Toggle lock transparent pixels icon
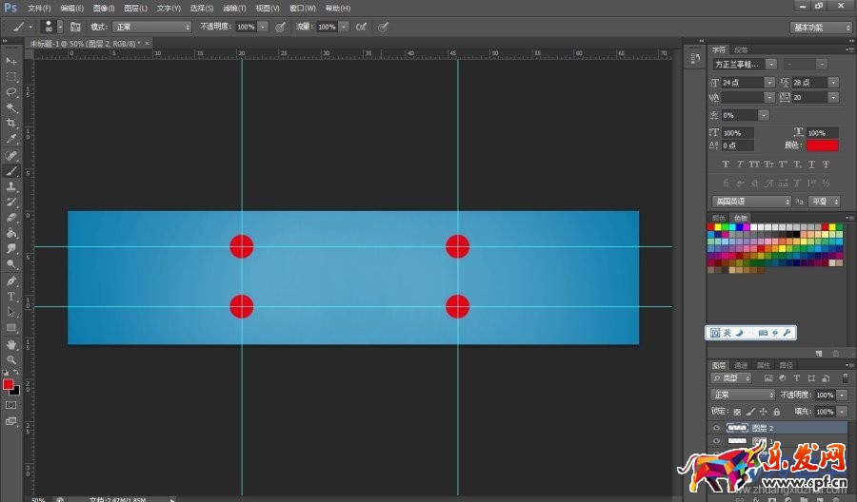The height and width of the screenshot is (502, 857). (x=736, y=412)
